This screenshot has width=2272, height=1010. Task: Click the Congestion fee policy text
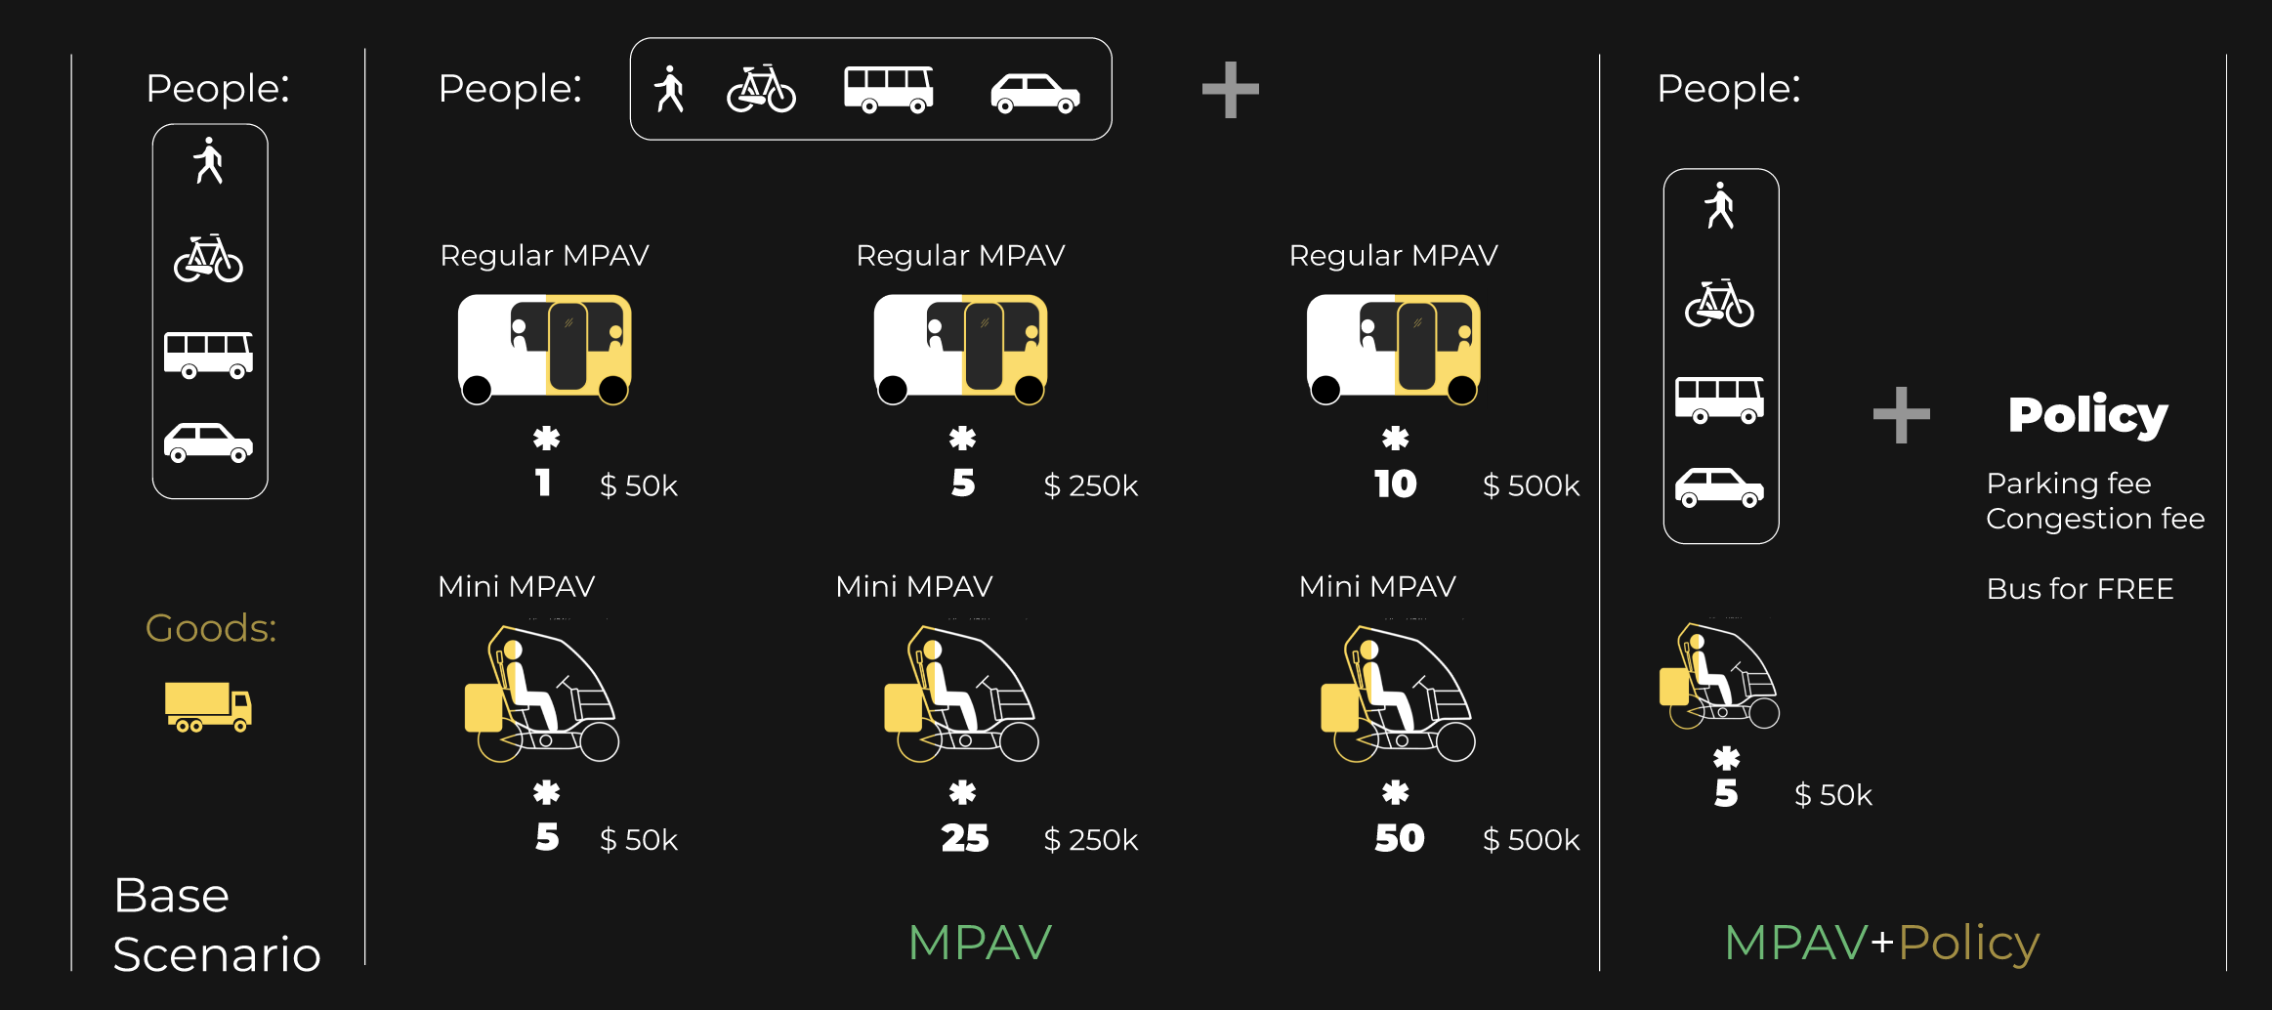[x=2095, y=519]
